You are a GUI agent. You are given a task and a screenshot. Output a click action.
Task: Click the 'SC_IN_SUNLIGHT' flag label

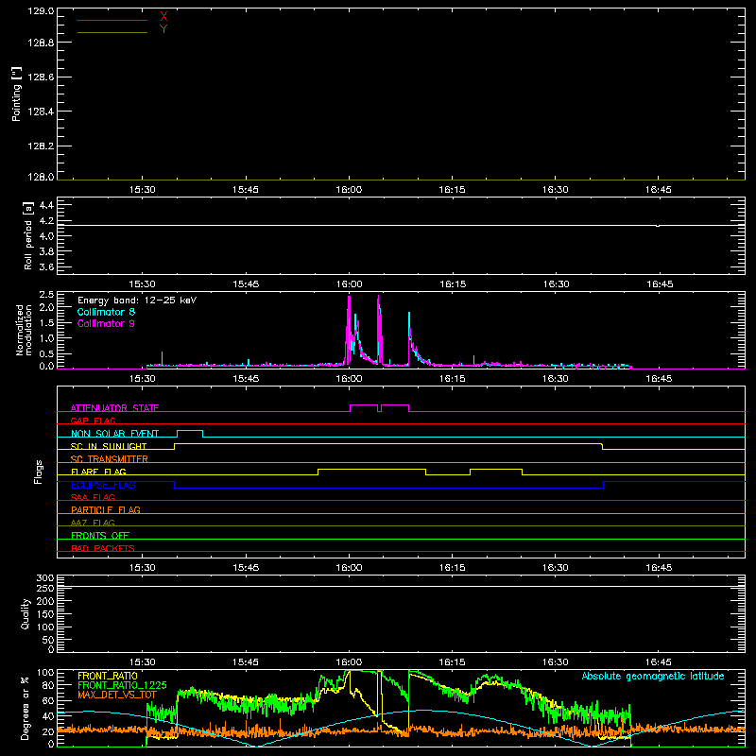[109, 446]
